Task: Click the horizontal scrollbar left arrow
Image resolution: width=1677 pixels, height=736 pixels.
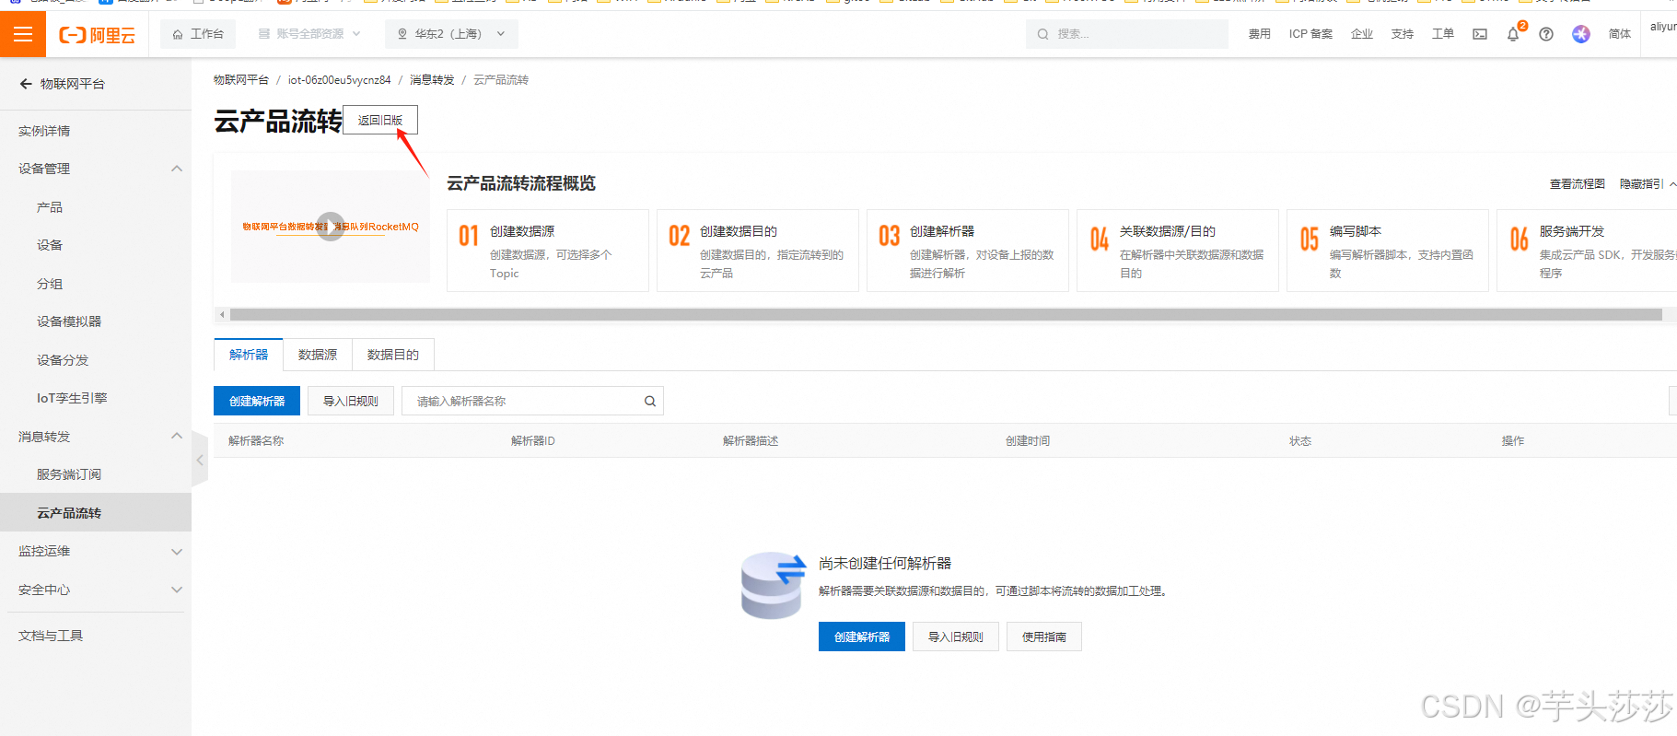Action: (222, 315)
